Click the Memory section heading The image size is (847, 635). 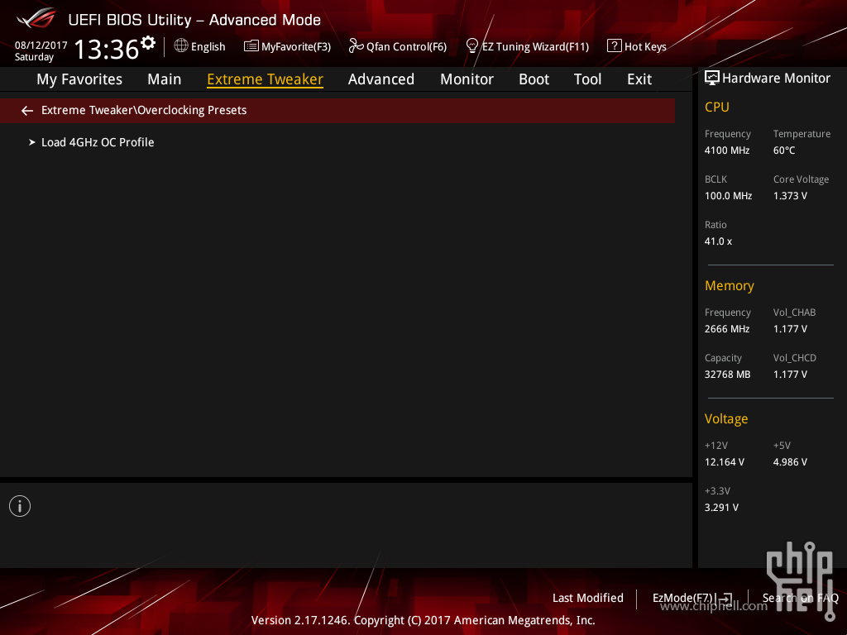tap(730, 285)
